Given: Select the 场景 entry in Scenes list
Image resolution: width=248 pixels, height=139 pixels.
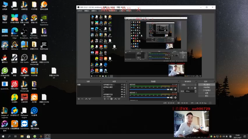Looking at the screenshot, I should pos(89,85).
